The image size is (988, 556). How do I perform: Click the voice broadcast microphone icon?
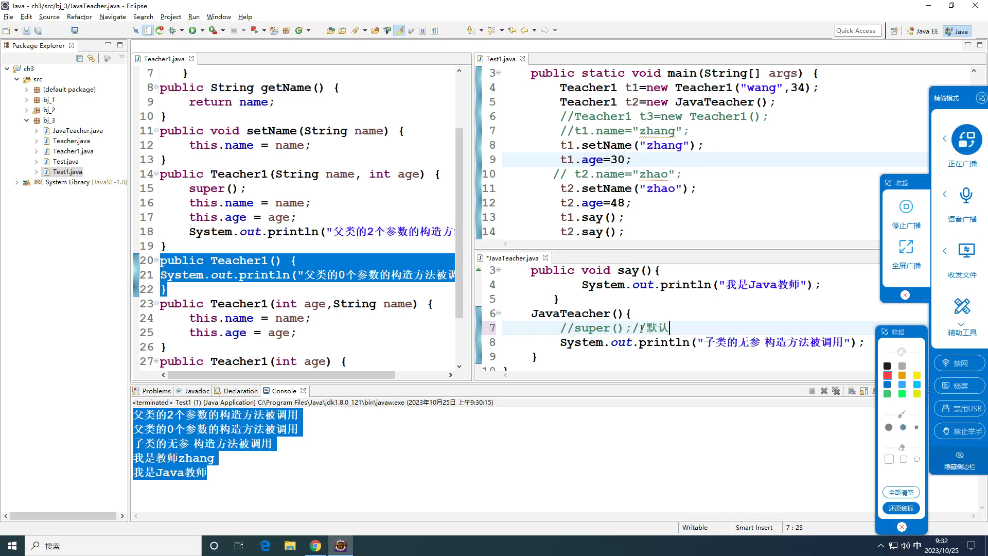pos(966,196)
